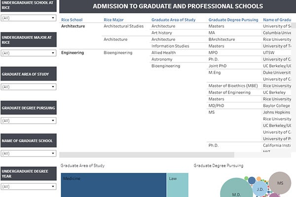Click the Graduate Degree Pursuing column header
This screenshot has width=296, height=197.
233,20
